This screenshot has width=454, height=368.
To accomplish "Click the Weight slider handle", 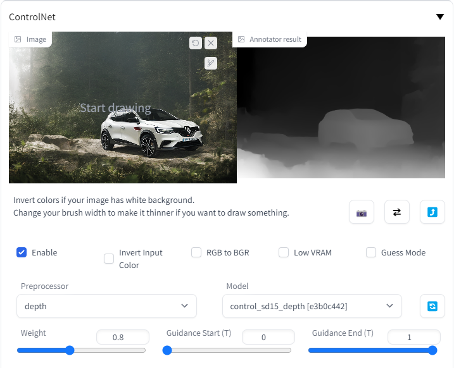I will point(70,350).
